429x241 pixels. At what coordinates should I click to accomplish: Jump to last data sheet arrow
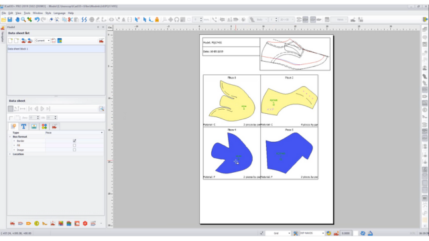tap(48, 108)
